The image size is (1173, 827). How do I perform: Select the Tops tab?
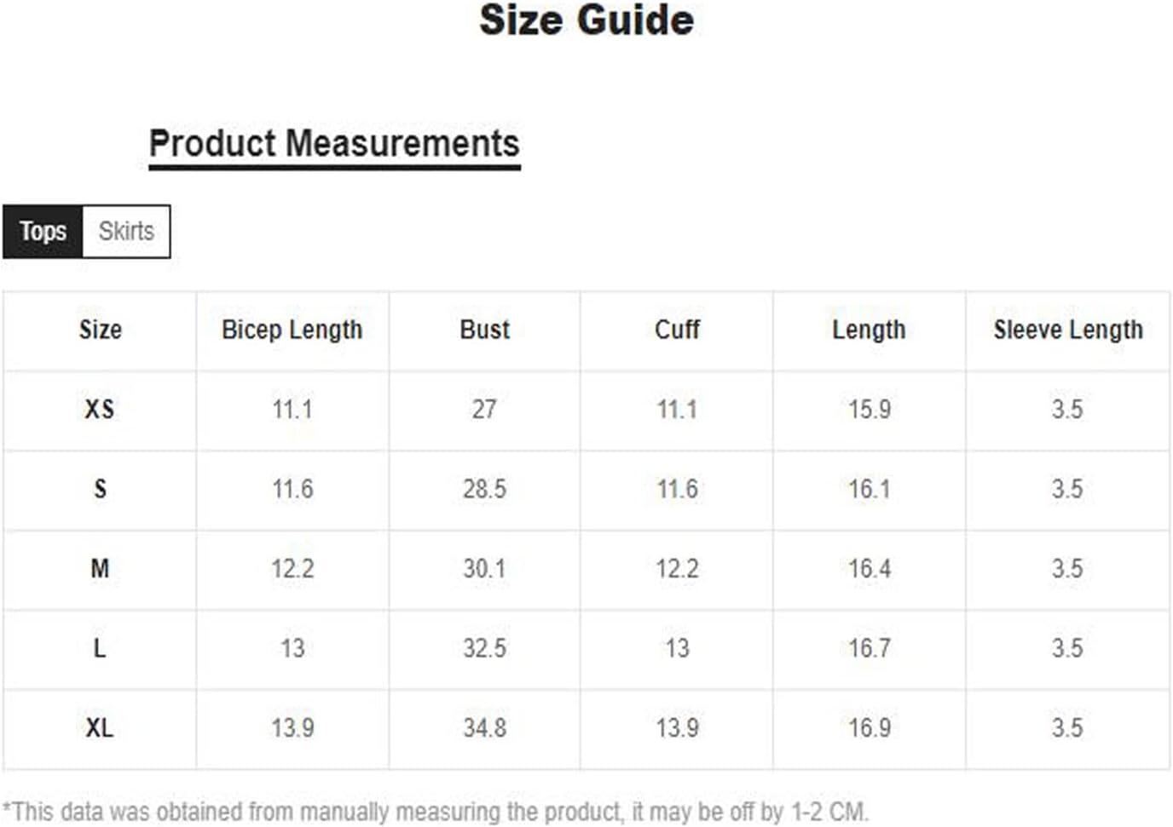click(43, 231)
